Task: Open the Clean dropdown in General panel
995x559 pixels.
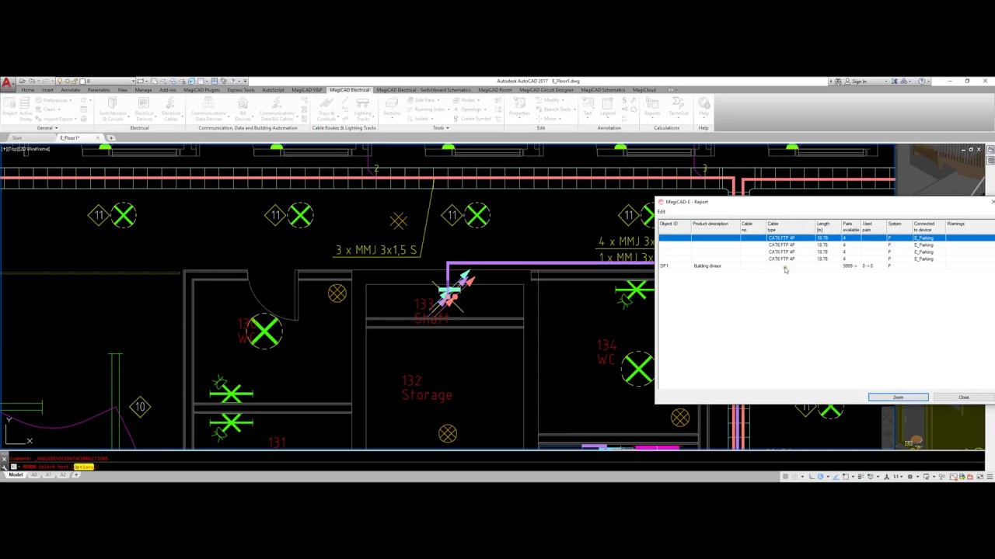Action: pyautogui.click(x=48, y=109)
